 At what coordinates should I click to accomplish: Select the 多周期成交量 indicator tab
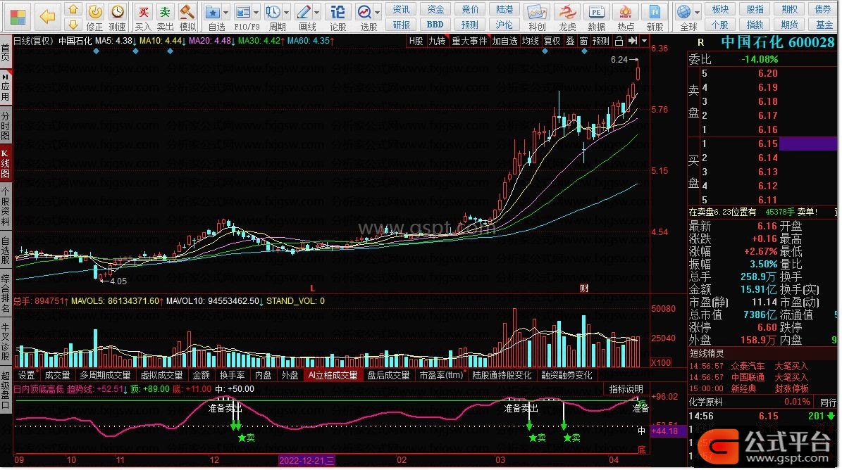[105, 375]
